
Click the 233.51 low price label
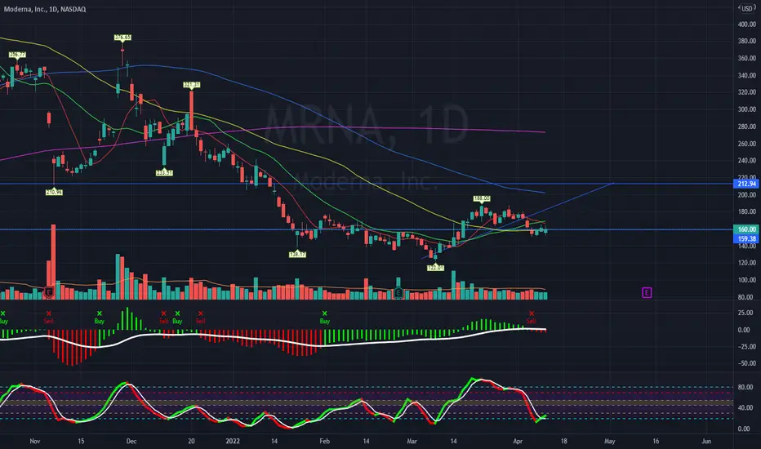pos(164,172)
